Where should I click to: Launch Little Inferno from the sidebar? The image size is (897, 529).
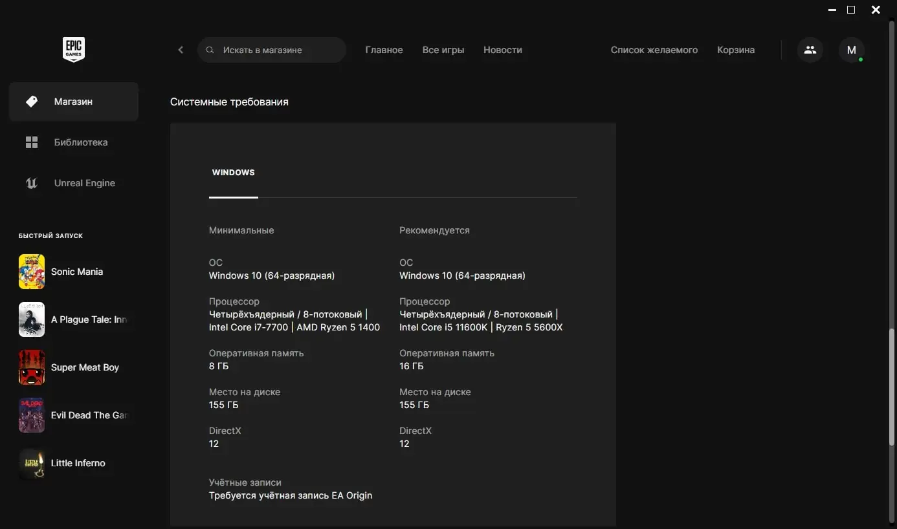(x=74, y=463)
